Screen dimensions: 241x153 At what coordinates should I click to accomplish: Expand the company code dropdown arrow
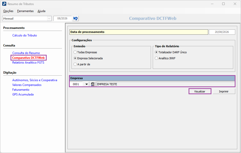pyautogui.click(x=87, y=84)
